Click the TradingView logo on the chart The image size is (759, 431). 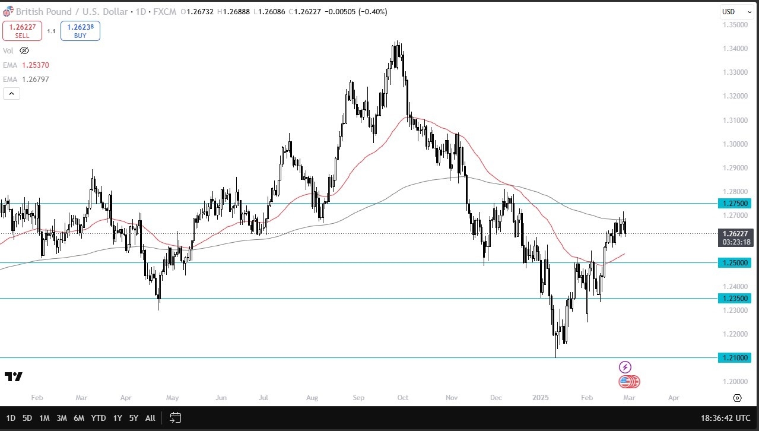click(x=13, y=377)
